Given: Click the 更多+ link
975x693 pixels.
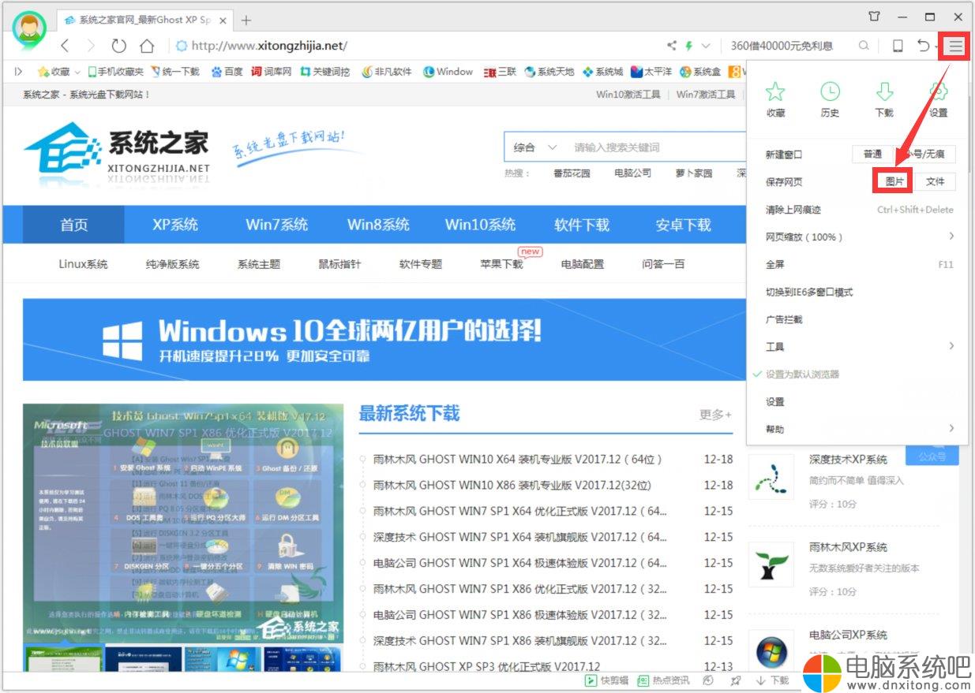Looking at the screenshot, I should click(x=715, y=415).
